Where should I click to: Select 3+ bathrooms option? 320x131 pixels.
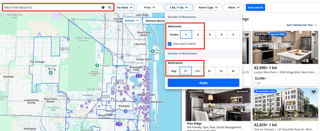coord(222,71)
